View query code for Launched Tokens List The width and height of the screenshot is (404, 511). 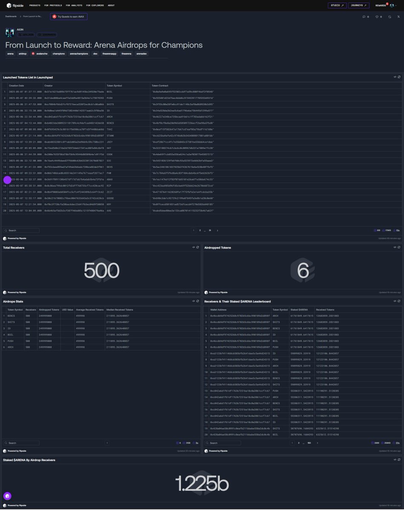pos(395,77)
